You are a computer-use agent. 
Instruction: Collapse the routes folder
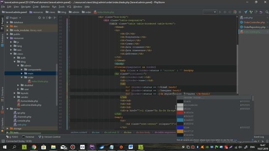click(8, 109)
